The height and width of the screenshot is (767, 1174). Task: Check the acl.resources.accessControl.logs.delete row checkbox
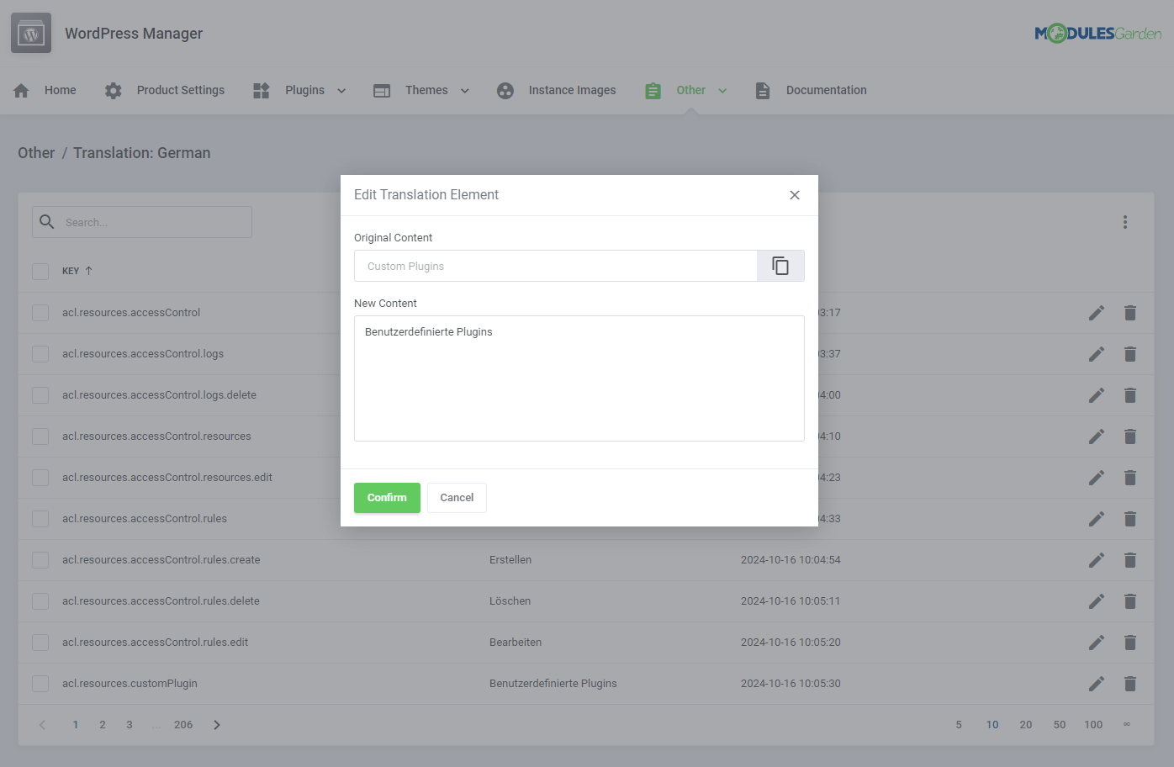click(x=40, y=394)
